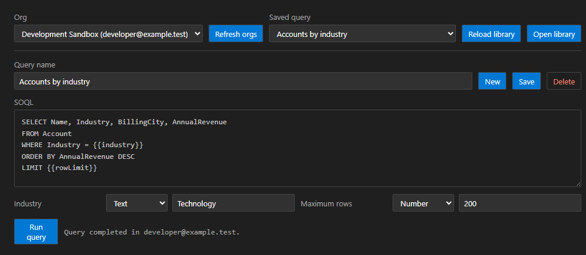Open the Maximum rows type dropdown

(423, 203)
